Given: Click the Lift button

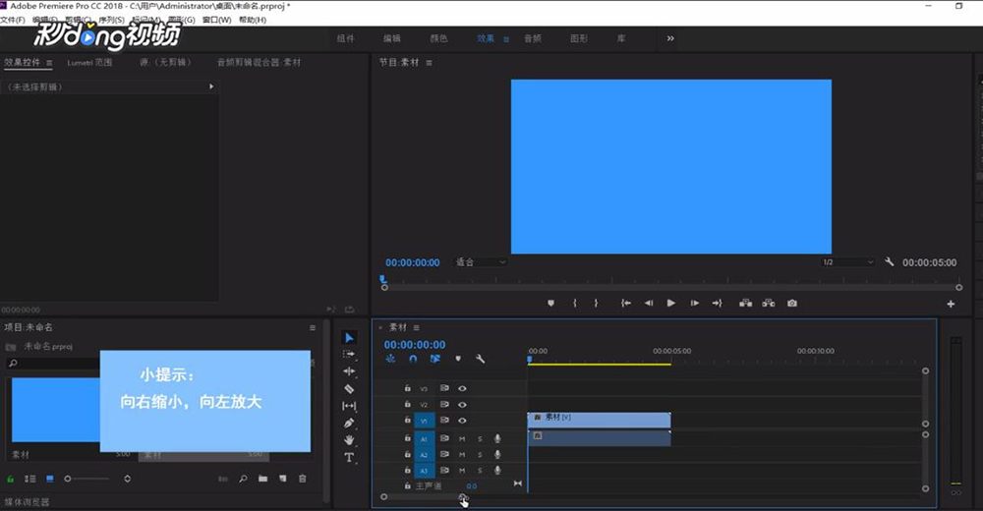Looking at the screenshot, I should [745, 303].
